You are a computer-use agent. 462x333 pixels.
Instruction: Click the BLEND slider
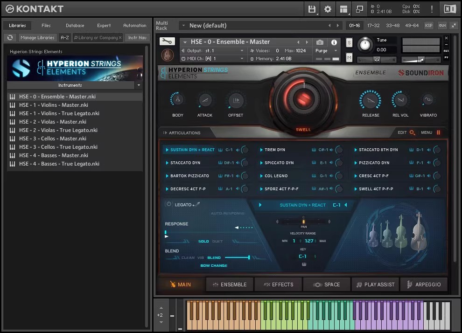click(237, 257)
